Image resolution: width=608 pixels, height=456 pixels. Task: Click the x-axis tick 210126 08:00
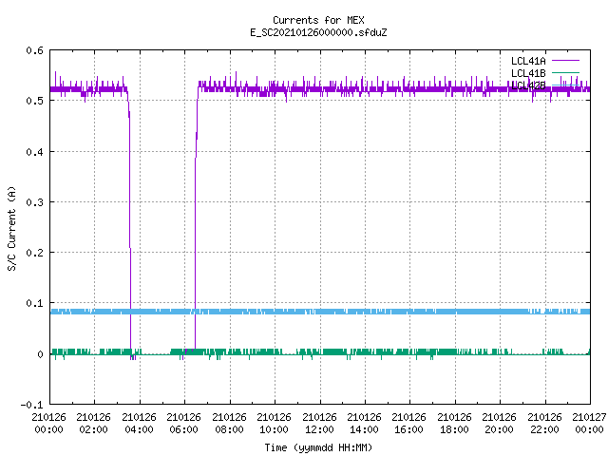pos(230,424)
